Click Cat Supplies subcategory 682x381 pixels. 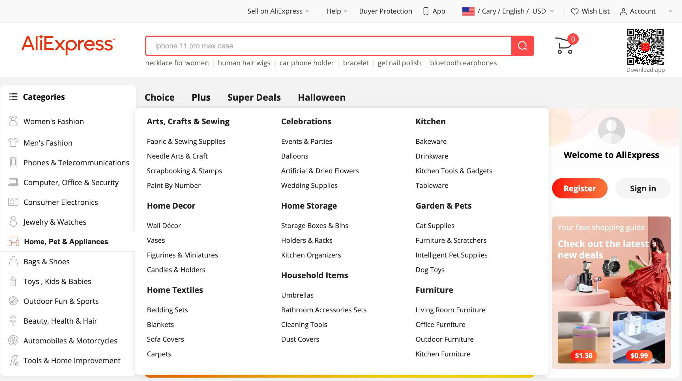point(435,226)
